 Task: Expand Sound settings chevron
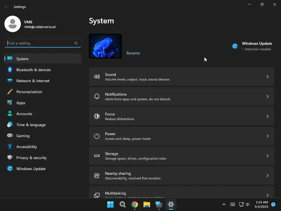tap(267, 77)
